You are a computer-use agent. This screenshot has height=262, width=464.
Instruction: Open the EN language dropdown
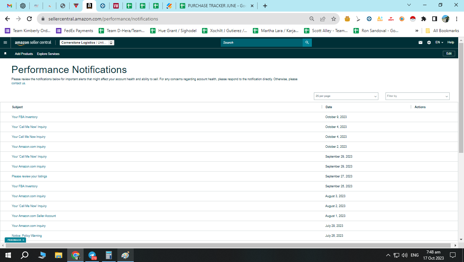tap(439, 43)
